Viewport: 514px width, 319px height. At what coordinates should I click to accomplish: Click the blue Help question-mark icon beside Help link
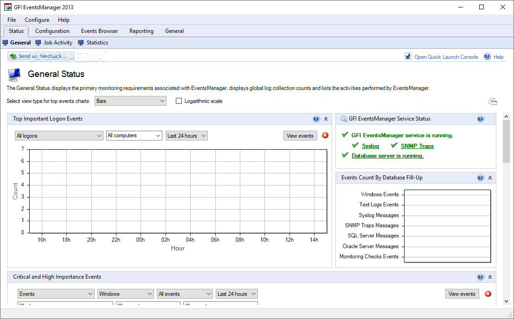(x=487, y=56)
